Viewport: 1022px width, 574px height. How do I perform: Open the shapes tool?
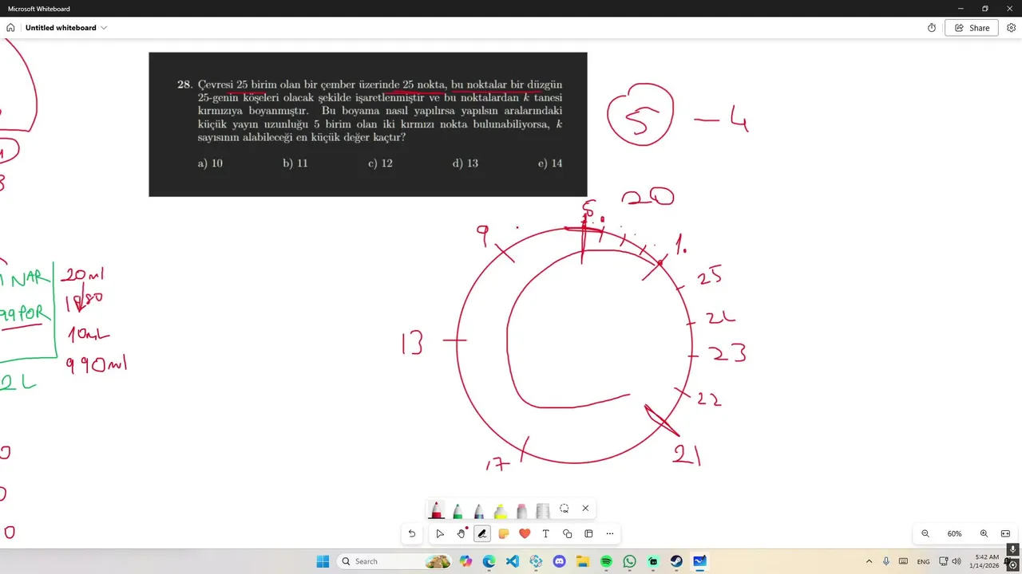tap(568, 534)
